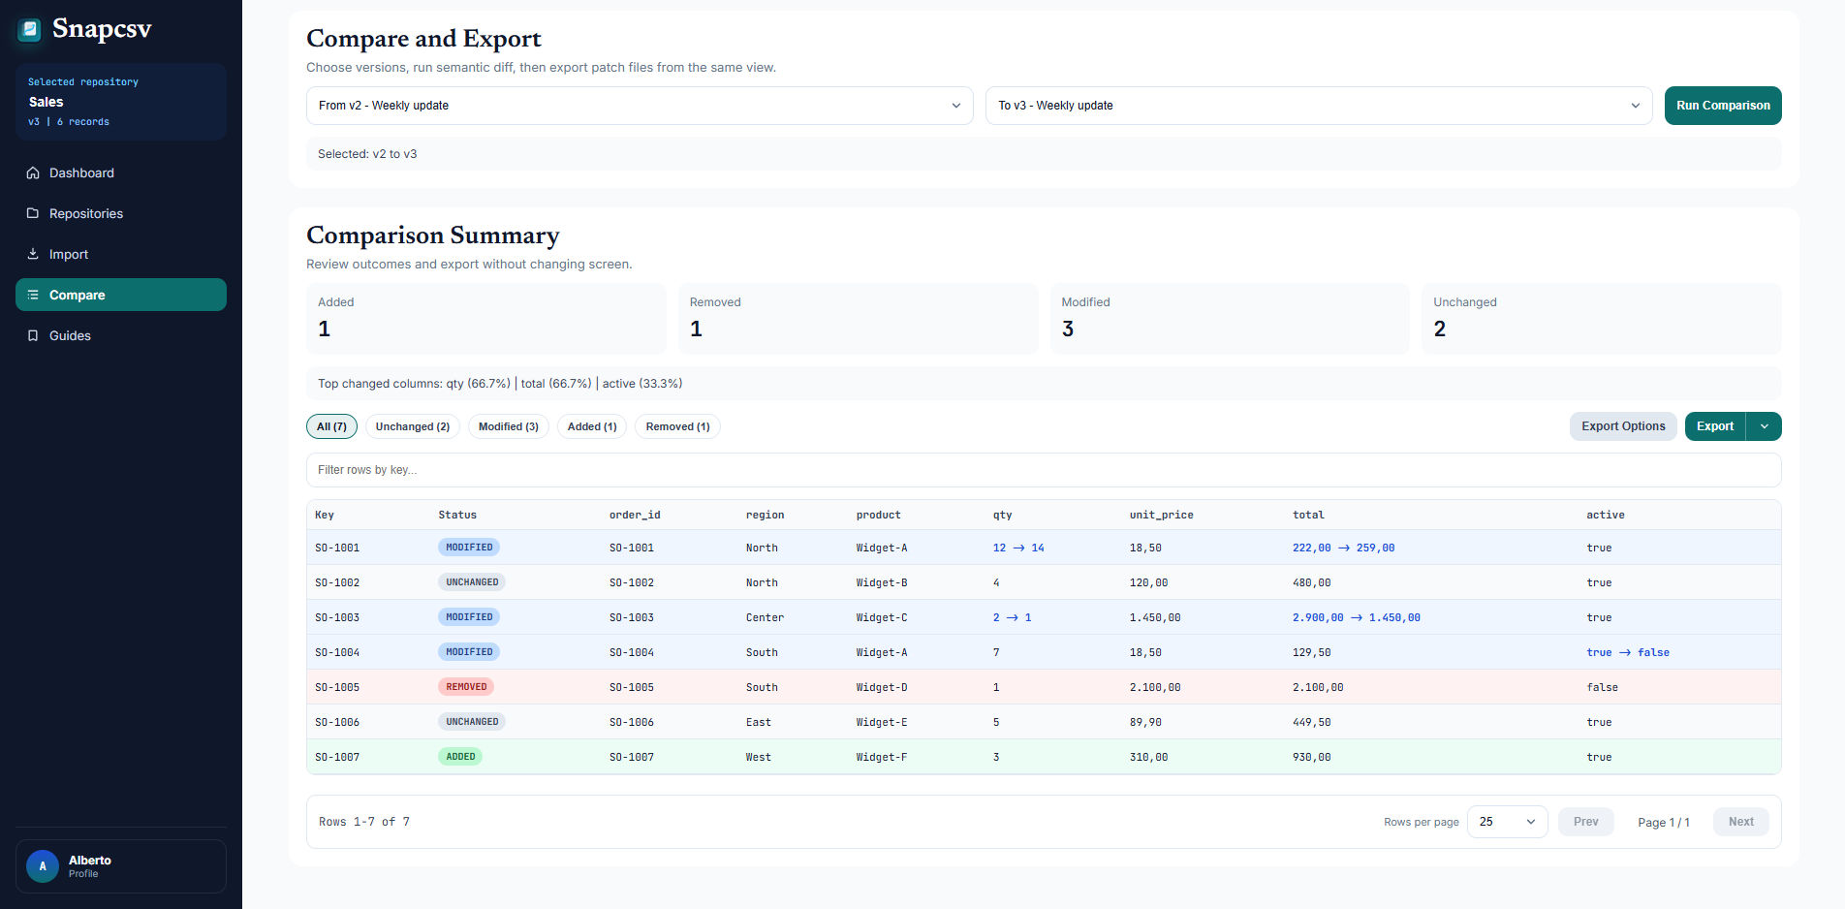Filter by Modified (3) rows
The height and width of the screenshot is (909, 1845).
(509, 426)
